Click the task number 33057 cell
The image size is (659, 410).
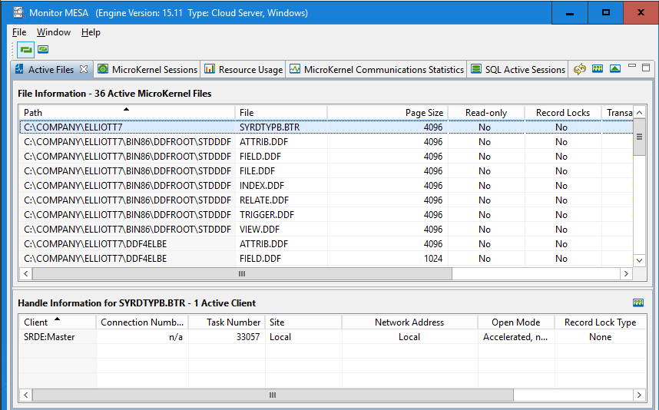point(227,336)
